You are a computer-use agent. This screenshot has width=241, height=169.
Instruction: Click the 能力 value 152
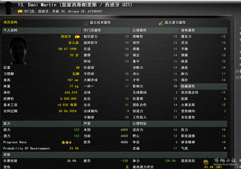[76, 130]
